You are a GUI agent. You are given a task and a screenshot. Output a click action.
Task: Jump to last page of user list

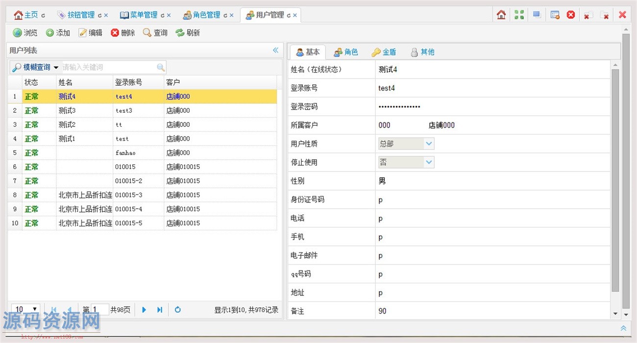coord(160,310)
